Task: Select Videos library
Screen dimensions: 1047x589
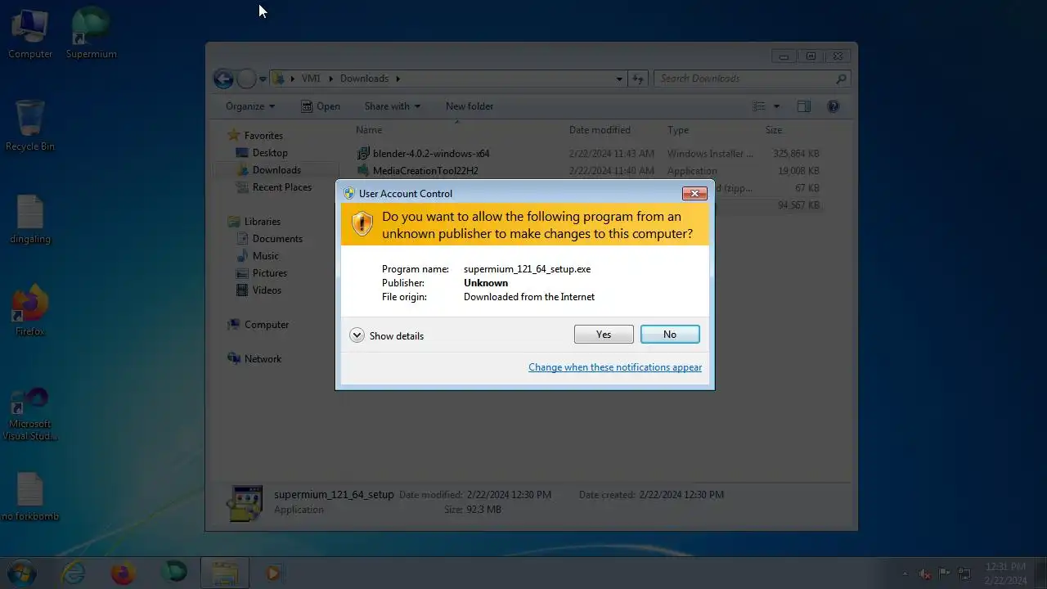Action: point(267,290)
